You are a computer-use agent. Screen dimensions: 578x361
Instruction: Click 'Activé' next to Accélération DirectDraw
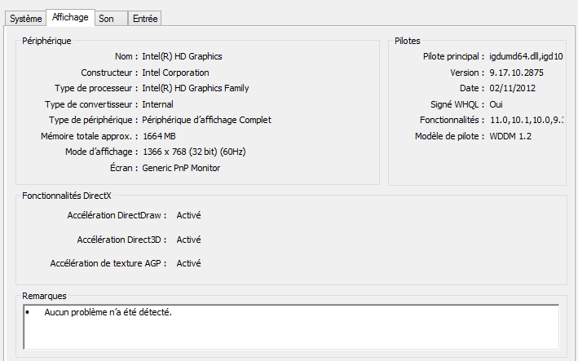pos(188,215)
